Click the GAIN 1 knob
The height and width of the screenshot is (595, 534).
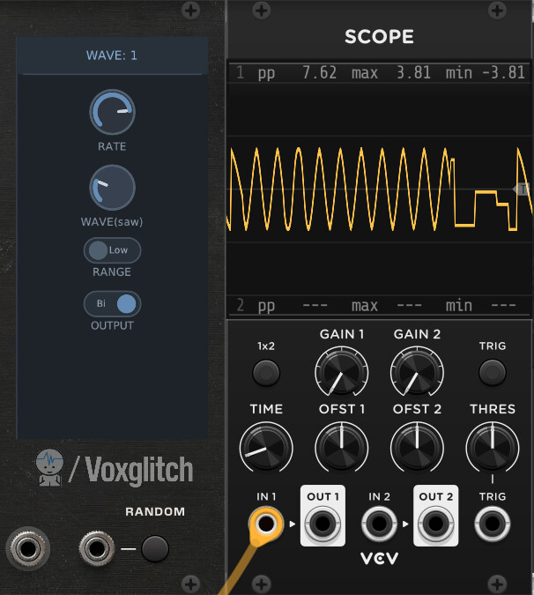(x=341, y=374)
